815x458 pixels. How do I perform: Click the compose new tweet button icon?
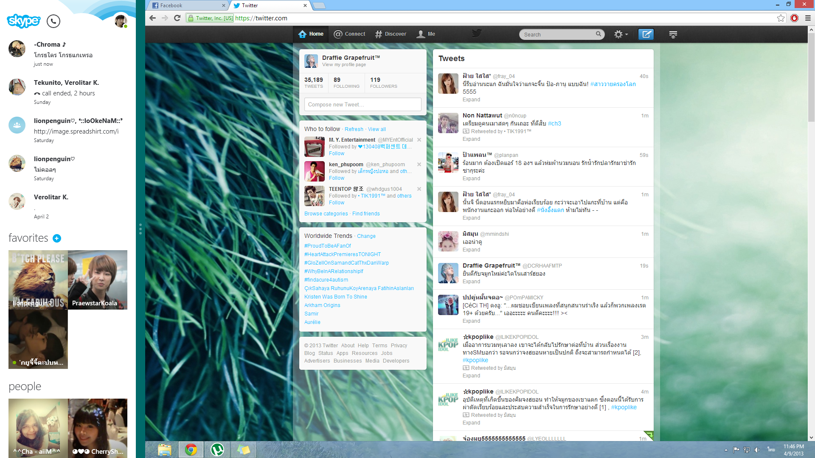click(646, 34)
